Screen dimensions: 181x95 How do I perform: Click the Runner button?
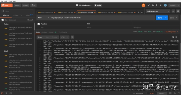tap(25, 5)
